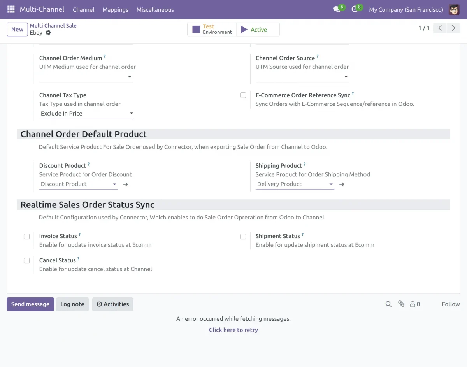Viewport: 467px width, 367px height.
Task: Open the messages conversations bubble icon
Action: (x=336, y=9)
